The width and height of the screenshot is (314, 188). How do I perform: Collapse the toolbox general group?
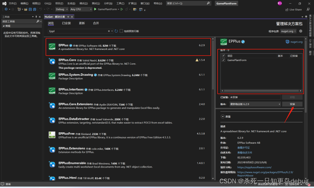pyautogui.click(x=4, y=26)
